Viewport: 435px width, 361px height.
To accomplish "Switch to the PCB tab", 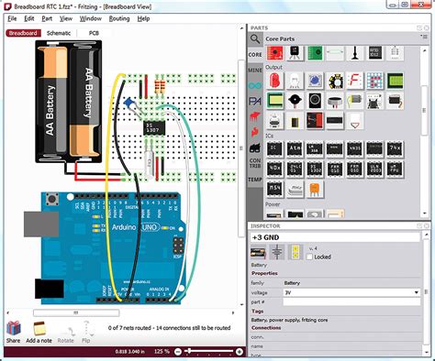I will tap(94, 33).
